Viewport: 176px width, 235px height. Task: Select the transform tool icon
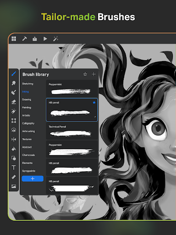click(x=14, y=121)
